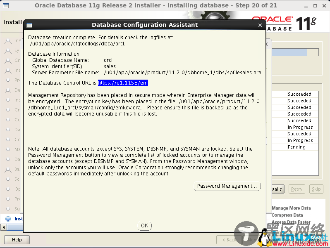Minimize the Oracle installer window
The width and height of the screenshot is (330, 248).
coord(306,6)
